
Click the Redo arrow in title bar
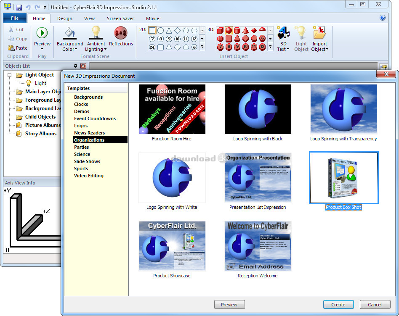[37, 8]
